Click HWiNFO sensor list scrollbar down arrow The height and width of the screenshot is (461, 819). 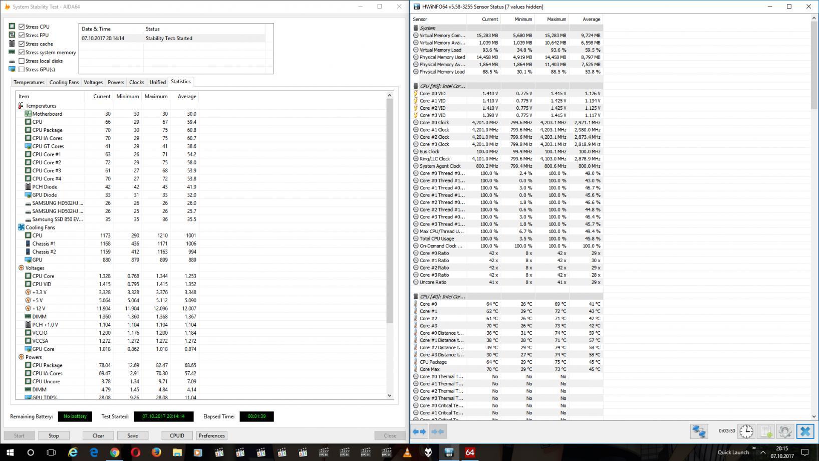click(814, 416)
